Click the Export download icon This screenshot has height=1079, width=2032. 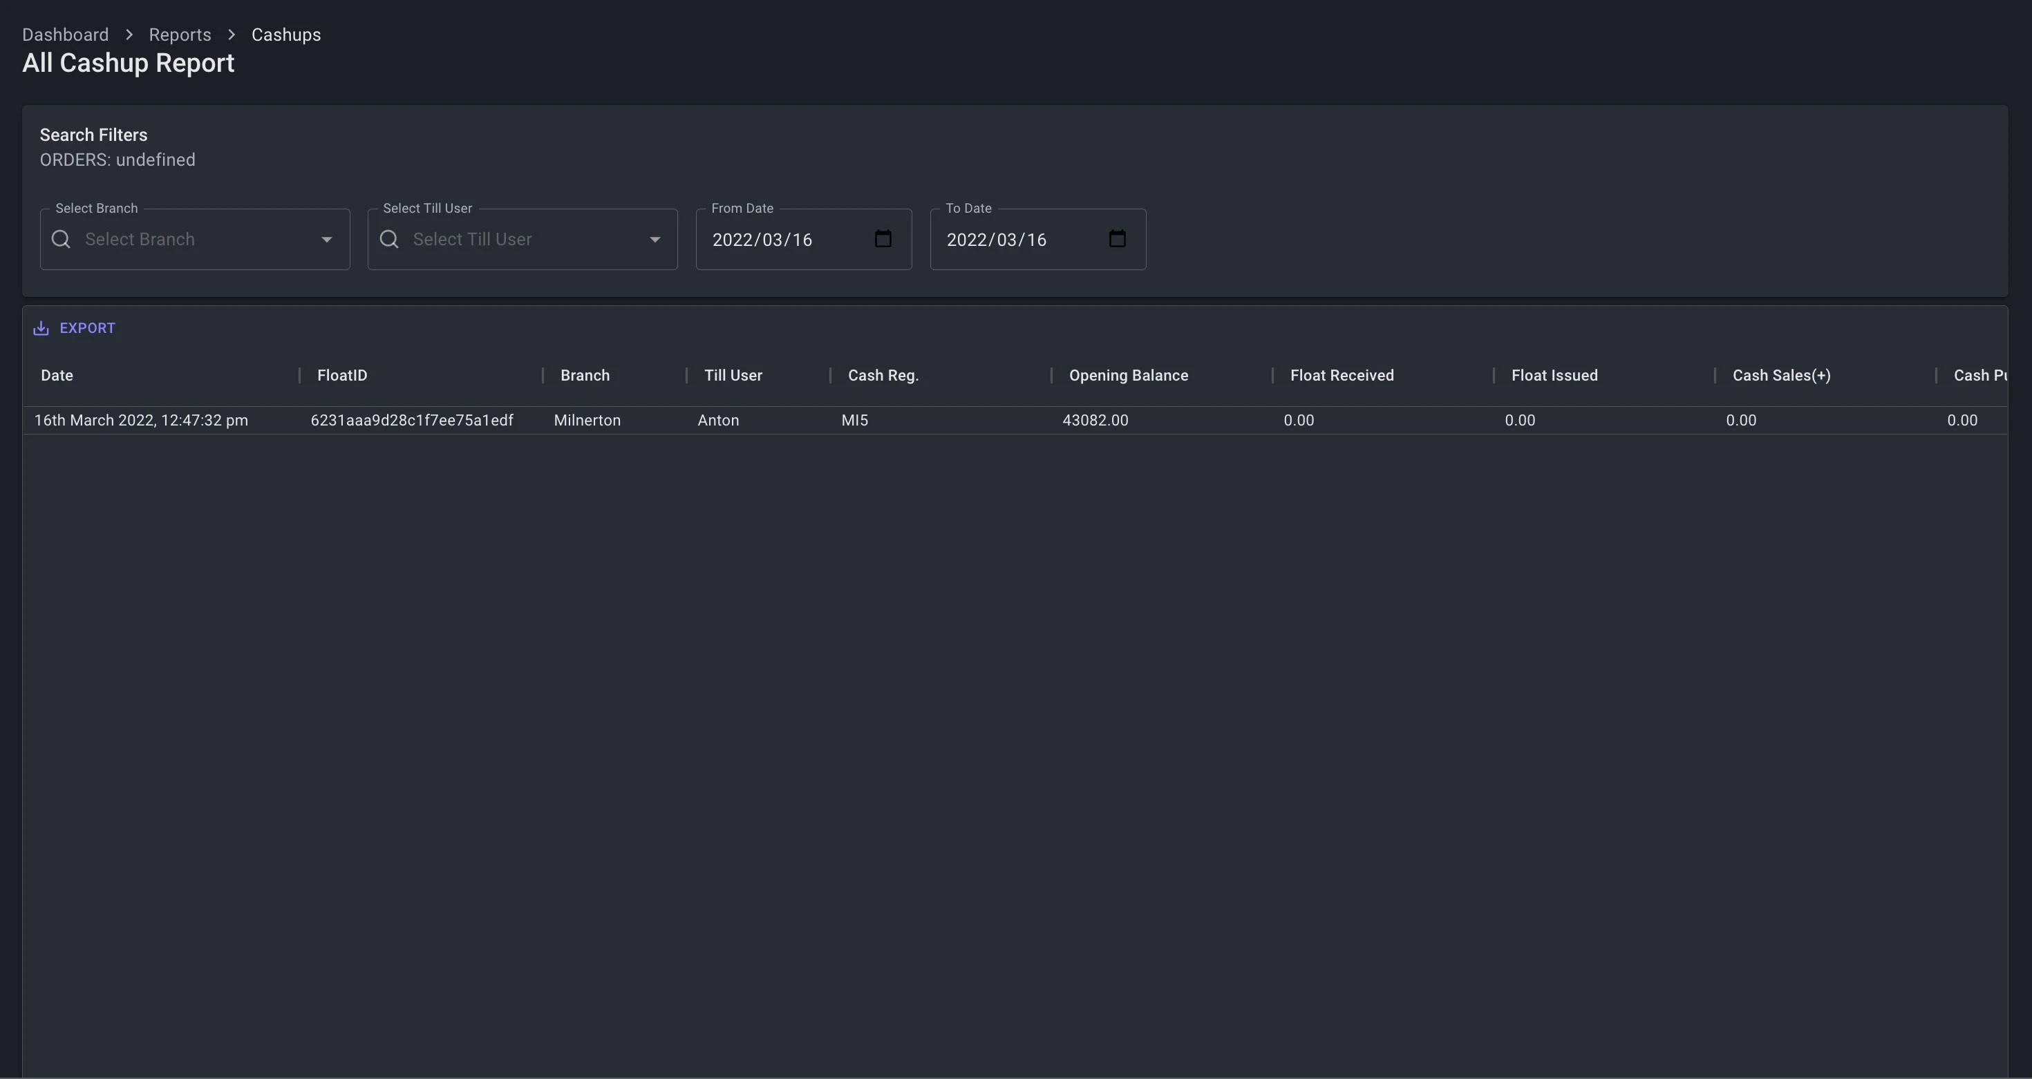(x=41, y=329)
